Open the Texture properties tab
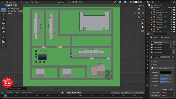Screen dimensions: 176x99 (x=147, y=90)
